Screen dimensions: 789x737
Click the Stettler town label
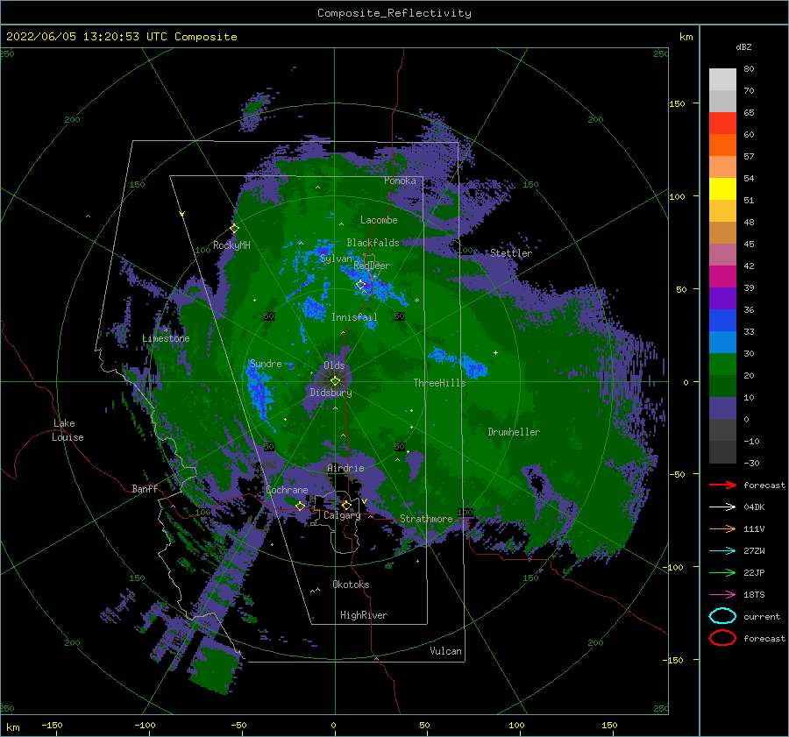pos(511,253)
